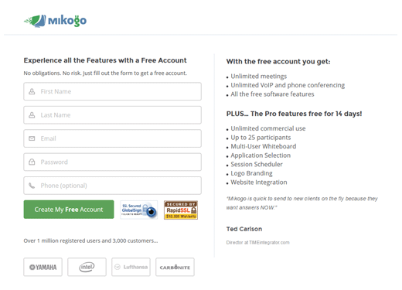This screenshot has height=290, width=402.
Task: Click the padlock icon in Password field
Action: pos(32,162)
